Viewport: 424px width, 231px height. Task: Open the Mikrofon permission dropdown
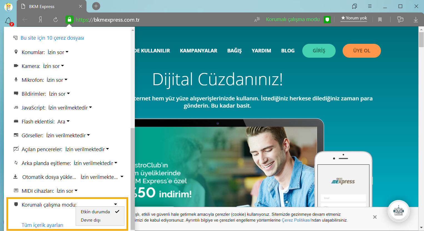point(57,80)
